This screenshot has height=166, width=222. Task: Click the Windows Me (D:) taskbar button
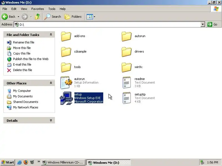(x=108, y=163)
